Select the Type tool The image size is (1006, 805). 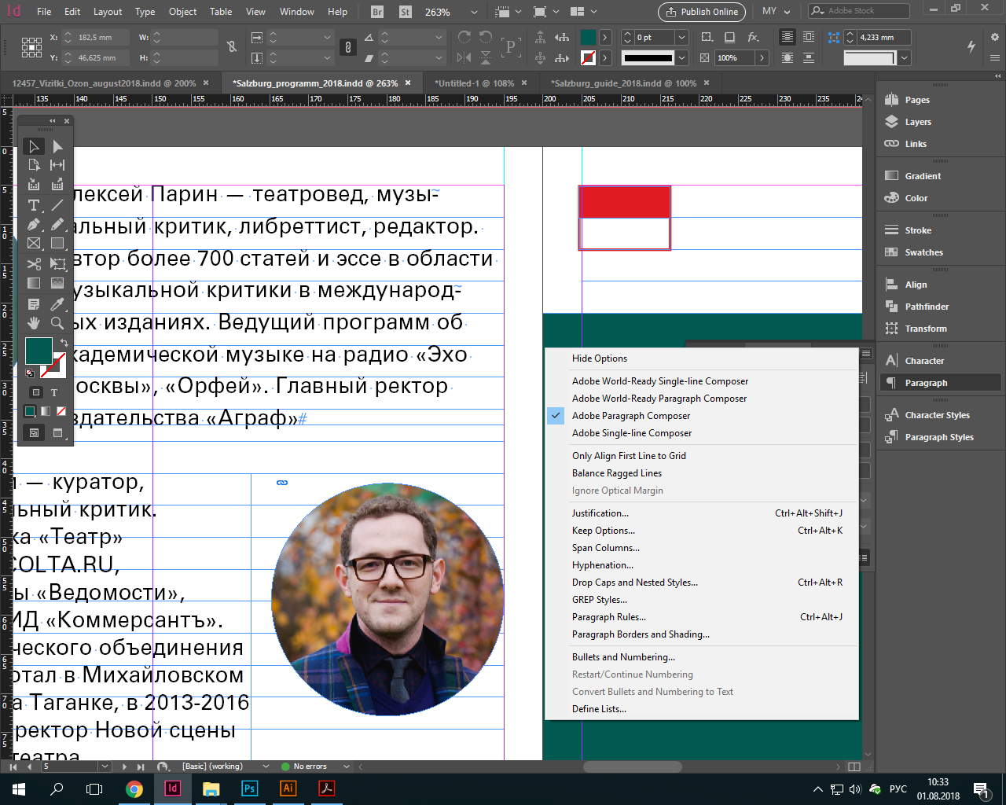pos(34,205)
